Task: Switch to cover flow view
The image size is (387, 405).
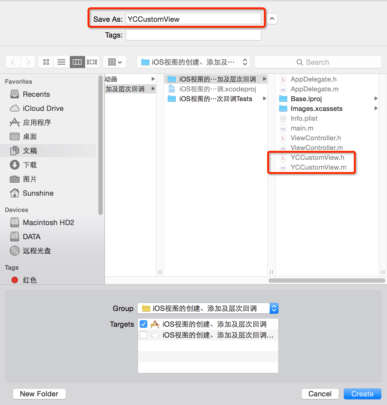Action: pyautogui.click(x=92, y=62)
